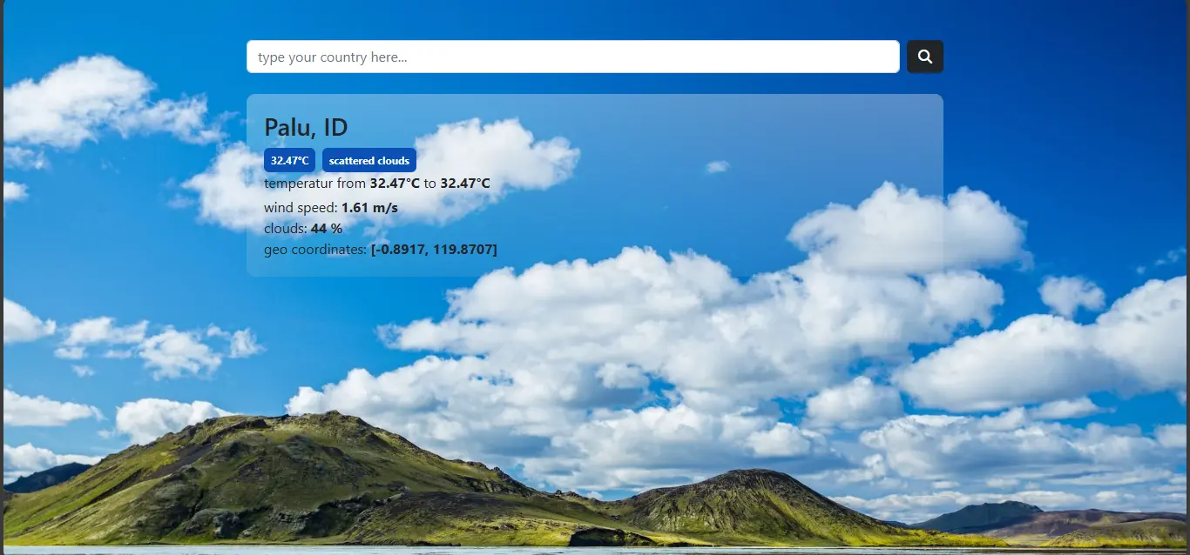Select the 32.47°C temperature badge
Screen dimensions: 1190x555
[289, 160]
